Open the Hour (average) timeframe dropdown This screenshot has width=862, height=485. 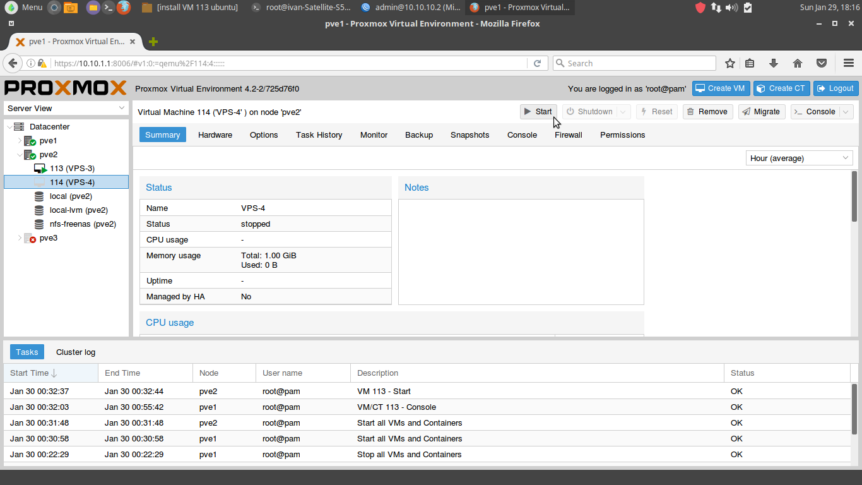(800, 159)
